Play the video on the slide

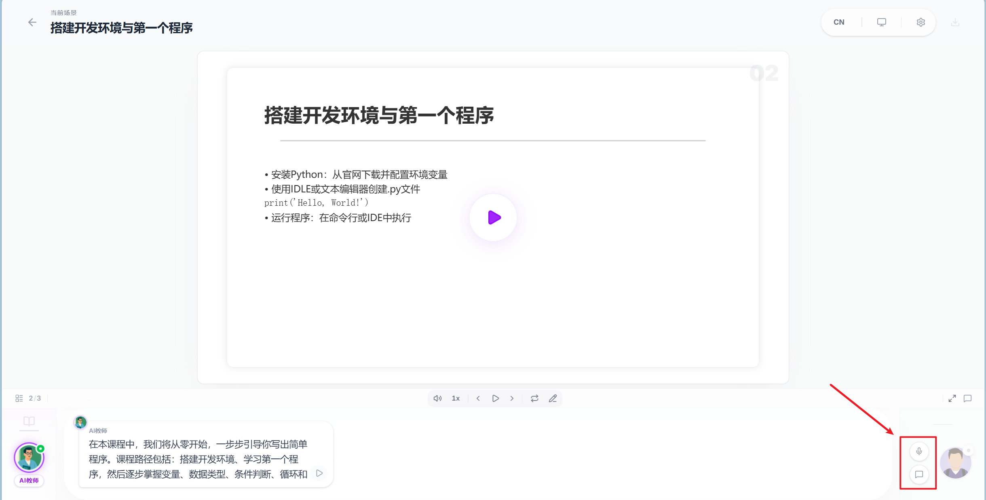(492, 217)
